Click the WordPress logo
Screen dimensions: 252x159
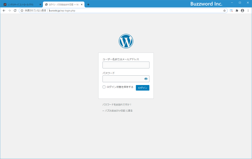tap(126, 41)
